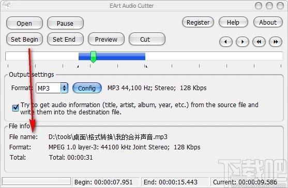Click the file path ending in .mp3
Image resolution: width=288 pixels, height=188 pixels.
pyautogui.click(x=108, y=137)
